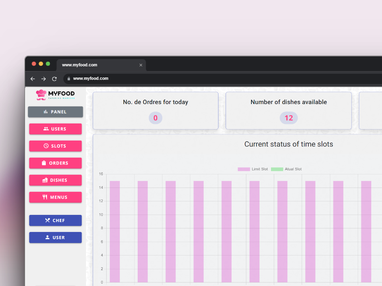Click the orders-for-today count badge showing 0
Image resolution: width=382 pixels, height=286 pixels.
(156, 118)
